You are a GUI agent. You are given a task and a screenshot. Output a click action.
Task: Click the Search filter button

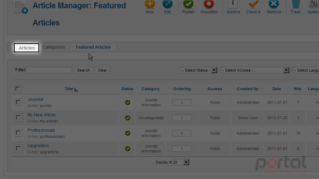pyautogui.click(x=83, y=70)
